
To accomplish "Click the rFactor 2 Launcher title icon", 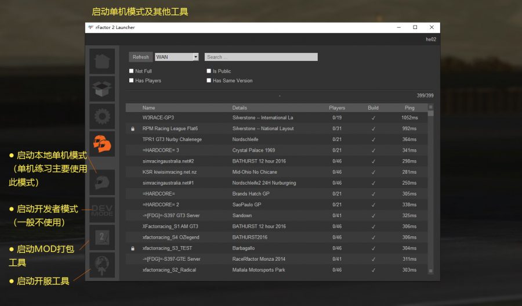I will (x=90, y=27).
